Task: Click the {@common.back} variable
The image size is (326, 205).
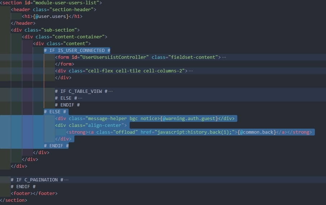Action: coord(257,132)
